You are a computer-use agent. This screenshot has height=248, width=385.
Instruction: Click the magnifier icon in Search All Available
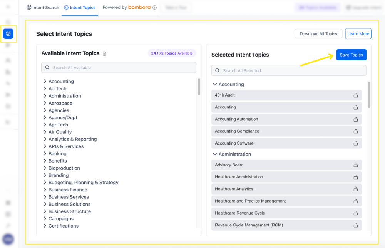(47, 67)
